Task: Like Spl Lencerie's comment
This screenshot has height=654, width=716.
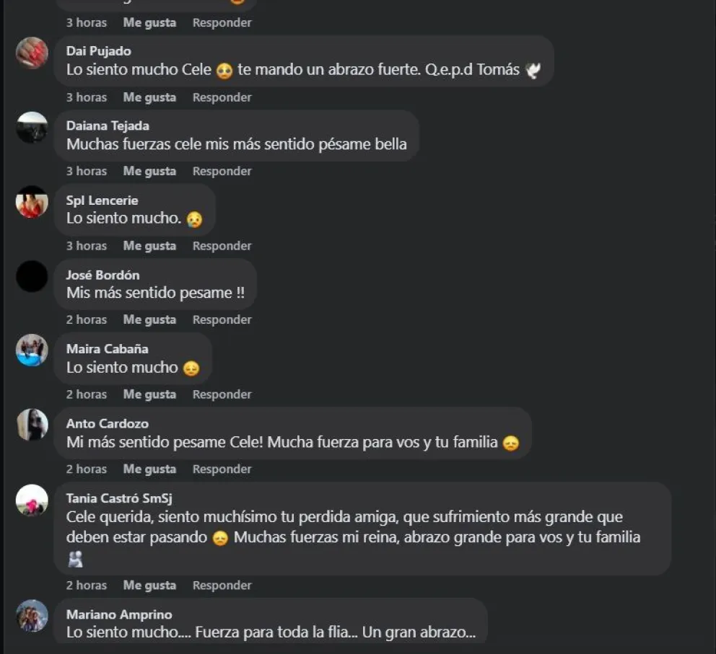Action: pyautogui.click(x=149, y=247)
